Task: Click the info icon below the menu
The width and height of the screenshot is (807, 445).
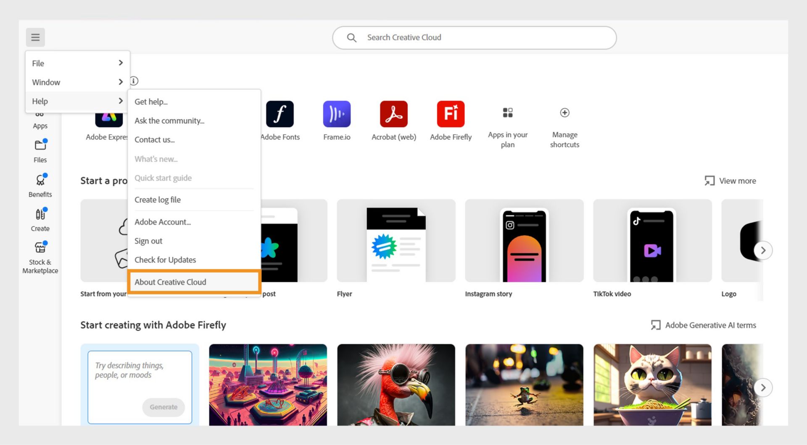Action: (134, 81)
